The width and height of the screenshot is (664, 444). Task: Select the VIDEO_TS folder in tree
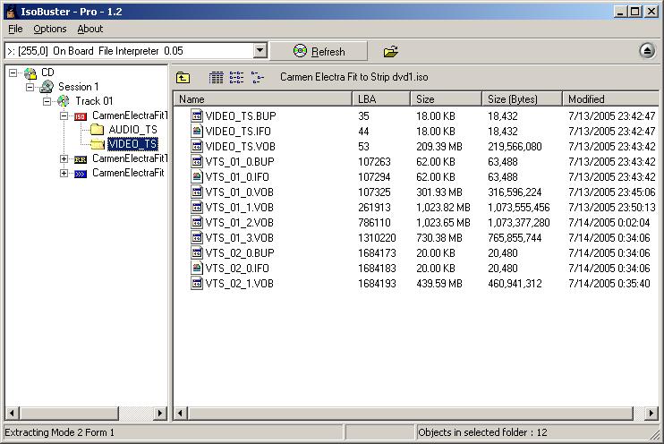click(x=133, y=144)
